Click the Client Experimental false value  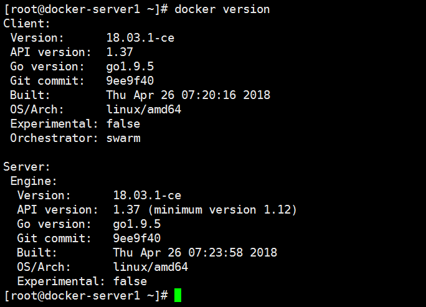click(x=123, y=124)
